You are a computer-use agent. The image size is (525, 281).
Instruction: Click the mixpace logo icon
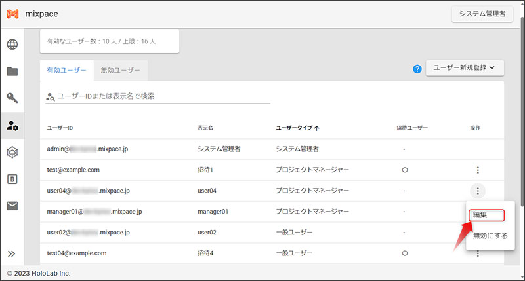[12, 14]
